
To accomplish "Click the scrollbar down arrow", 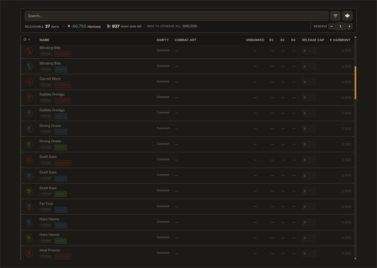I will pyautogui.click(x=355, y=259).
